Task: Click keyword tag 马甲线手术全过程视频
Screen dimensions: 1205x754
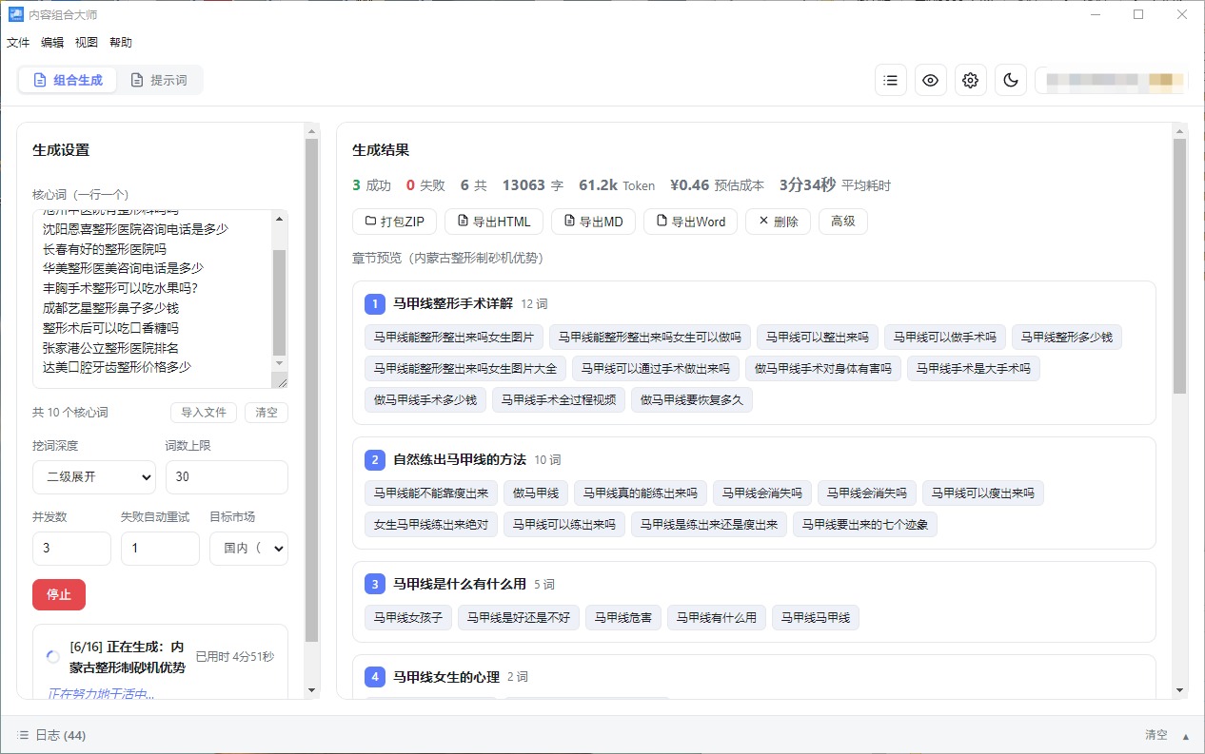Action: tap(559, 400)
